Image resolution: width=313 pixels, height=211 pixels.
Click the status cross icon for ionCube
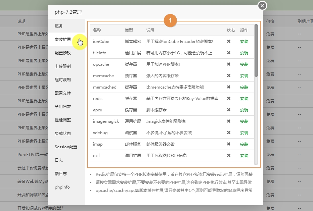(228, 41)
